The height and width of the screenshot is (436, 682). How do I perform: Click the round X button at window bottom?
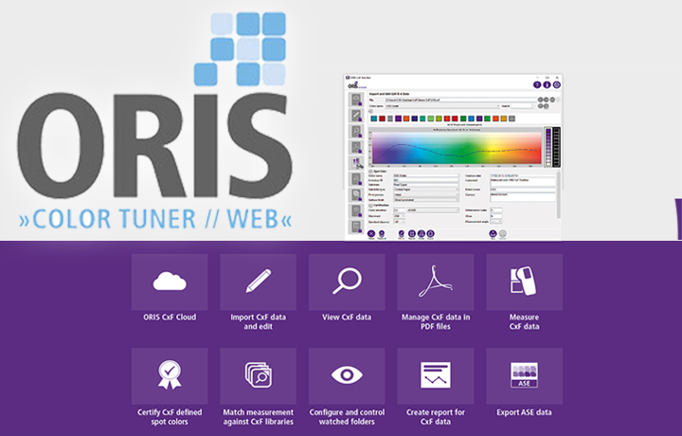371,234
